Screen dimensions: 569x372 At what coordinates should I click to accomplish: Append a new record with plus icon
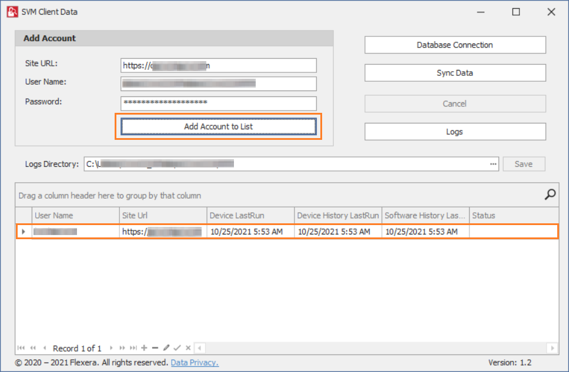[145, 348]
